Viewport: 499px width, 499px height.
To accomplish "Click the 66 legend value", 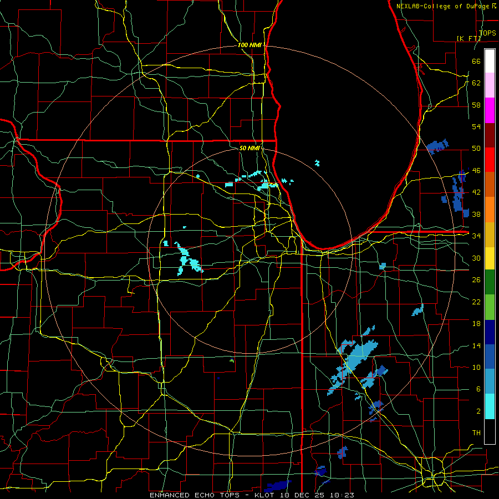I will click(x=476, y=61).
